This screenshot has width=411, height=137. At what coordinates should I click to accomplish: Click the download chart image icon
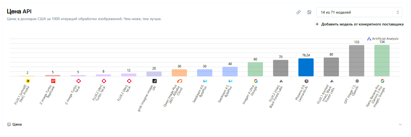pyautogui.click(x=309, y=12)
